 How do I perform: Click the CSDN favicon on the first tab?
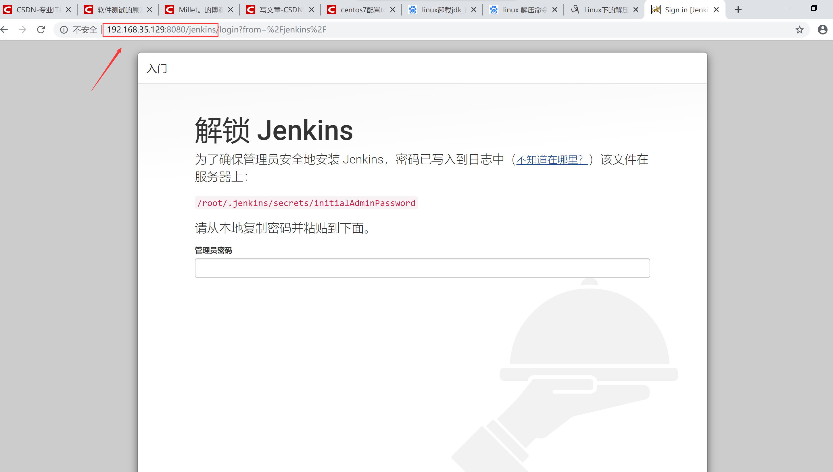coord(7,9)
